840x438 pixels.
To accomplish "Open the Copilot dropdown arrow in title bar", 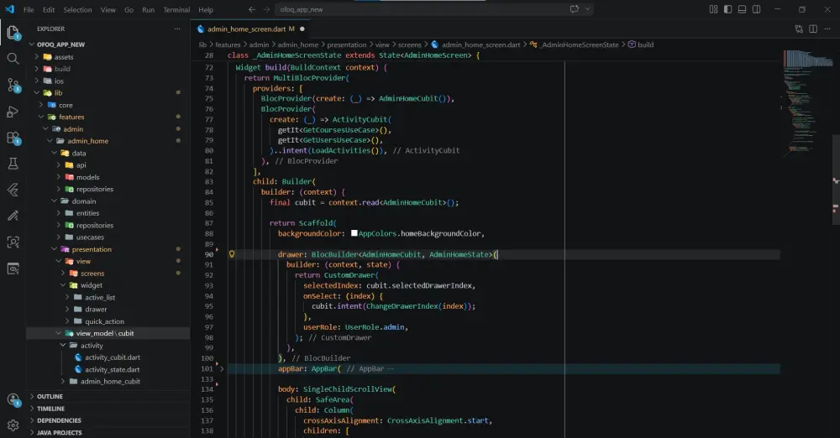I will pos(588,9).
